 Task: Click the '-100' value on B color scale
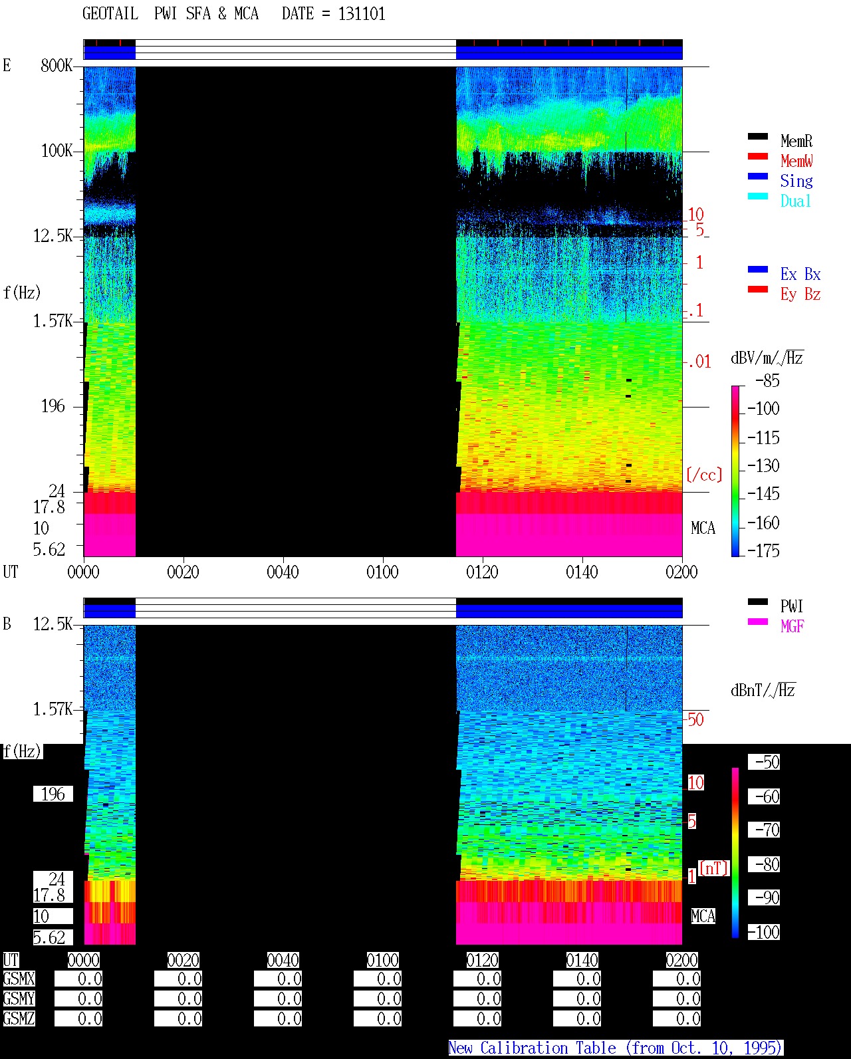tap(763, 932)
